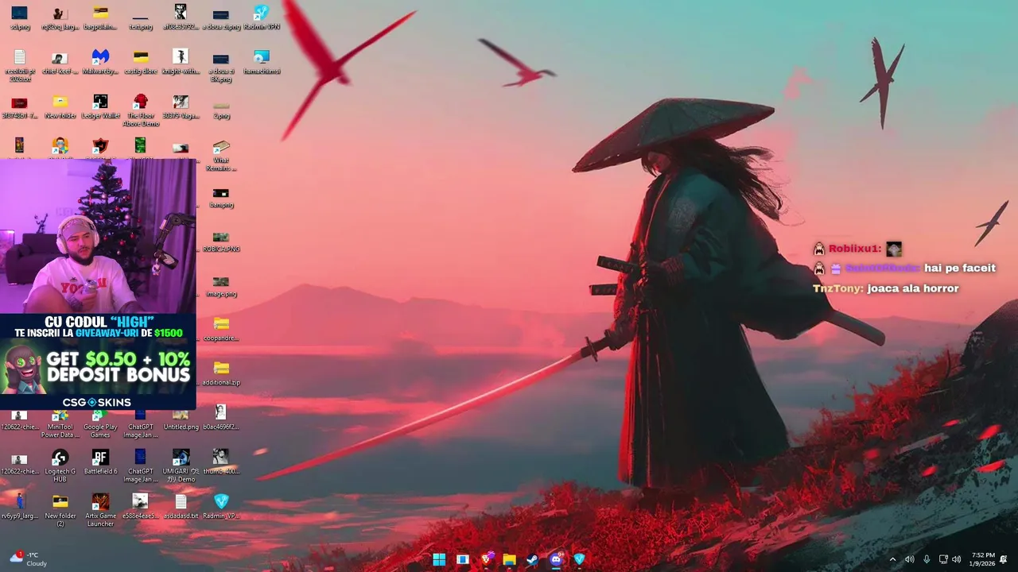
Task: Show hidden system tray icons chevron
Action: (x=892, y=559)
